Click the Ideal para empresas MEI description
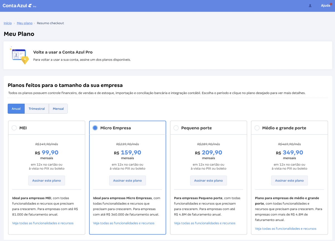 point(45,206)
